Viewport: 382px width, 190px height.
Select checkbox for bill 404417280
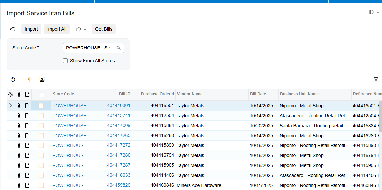click(41, 156)
